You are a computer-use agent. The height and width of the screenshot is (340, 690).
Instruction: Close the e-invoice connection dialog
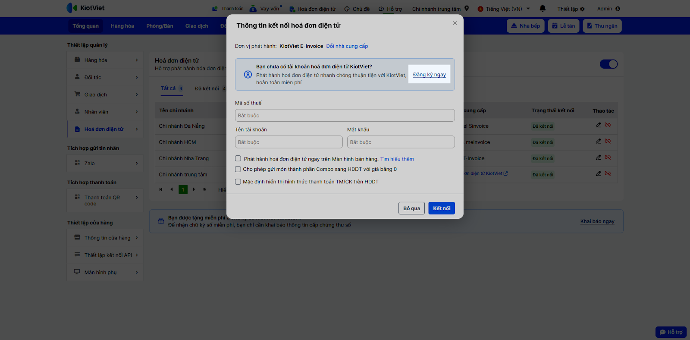coord(455,23)
